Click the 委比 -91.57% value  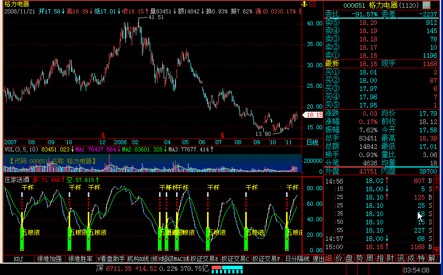point(365,14)
